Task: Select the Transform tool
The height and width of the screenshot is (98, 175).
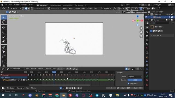Action: point(4,42)
